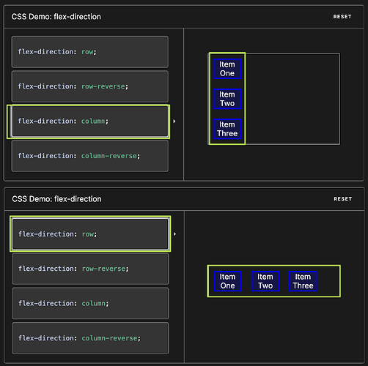Viewport: 368px width, 366px height.
Task: Click Item One in the row layout
Action: coord(227,281)
